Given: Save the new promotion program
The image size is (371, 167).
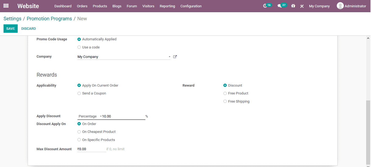Looking at the screenshot, I should point(10,28).
